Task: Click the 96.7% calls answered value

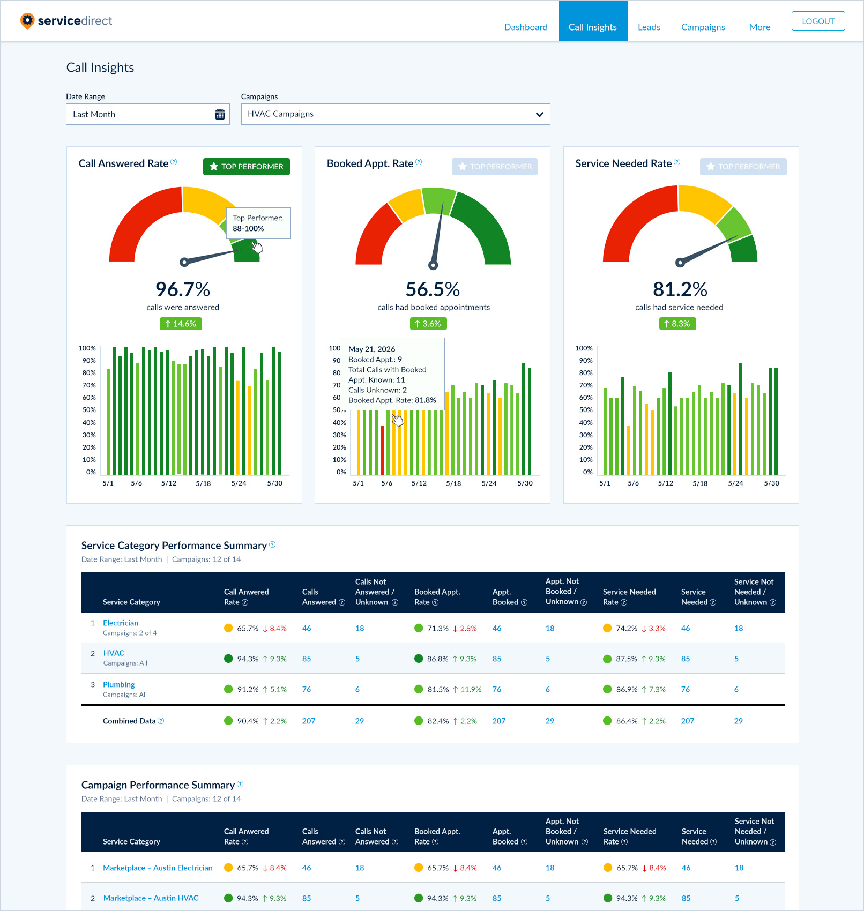Action: click(183, 289)
